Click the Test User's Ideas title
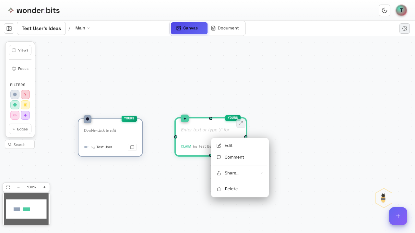 pyautogui.click(x=41, y=28)
